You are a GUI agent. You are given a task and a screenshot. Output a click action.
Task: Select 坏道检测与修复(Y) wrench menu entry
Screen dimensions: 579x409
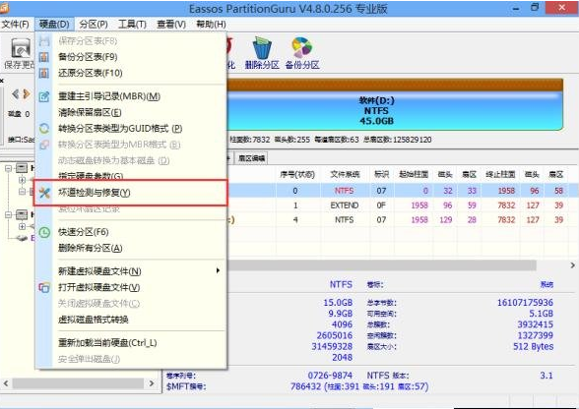tap(130, 193)
